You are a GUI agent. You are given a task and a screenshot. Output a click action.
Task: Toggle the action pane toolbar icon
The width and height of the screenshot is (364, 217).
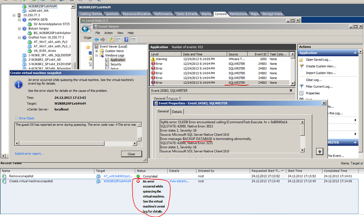point(133,40)
